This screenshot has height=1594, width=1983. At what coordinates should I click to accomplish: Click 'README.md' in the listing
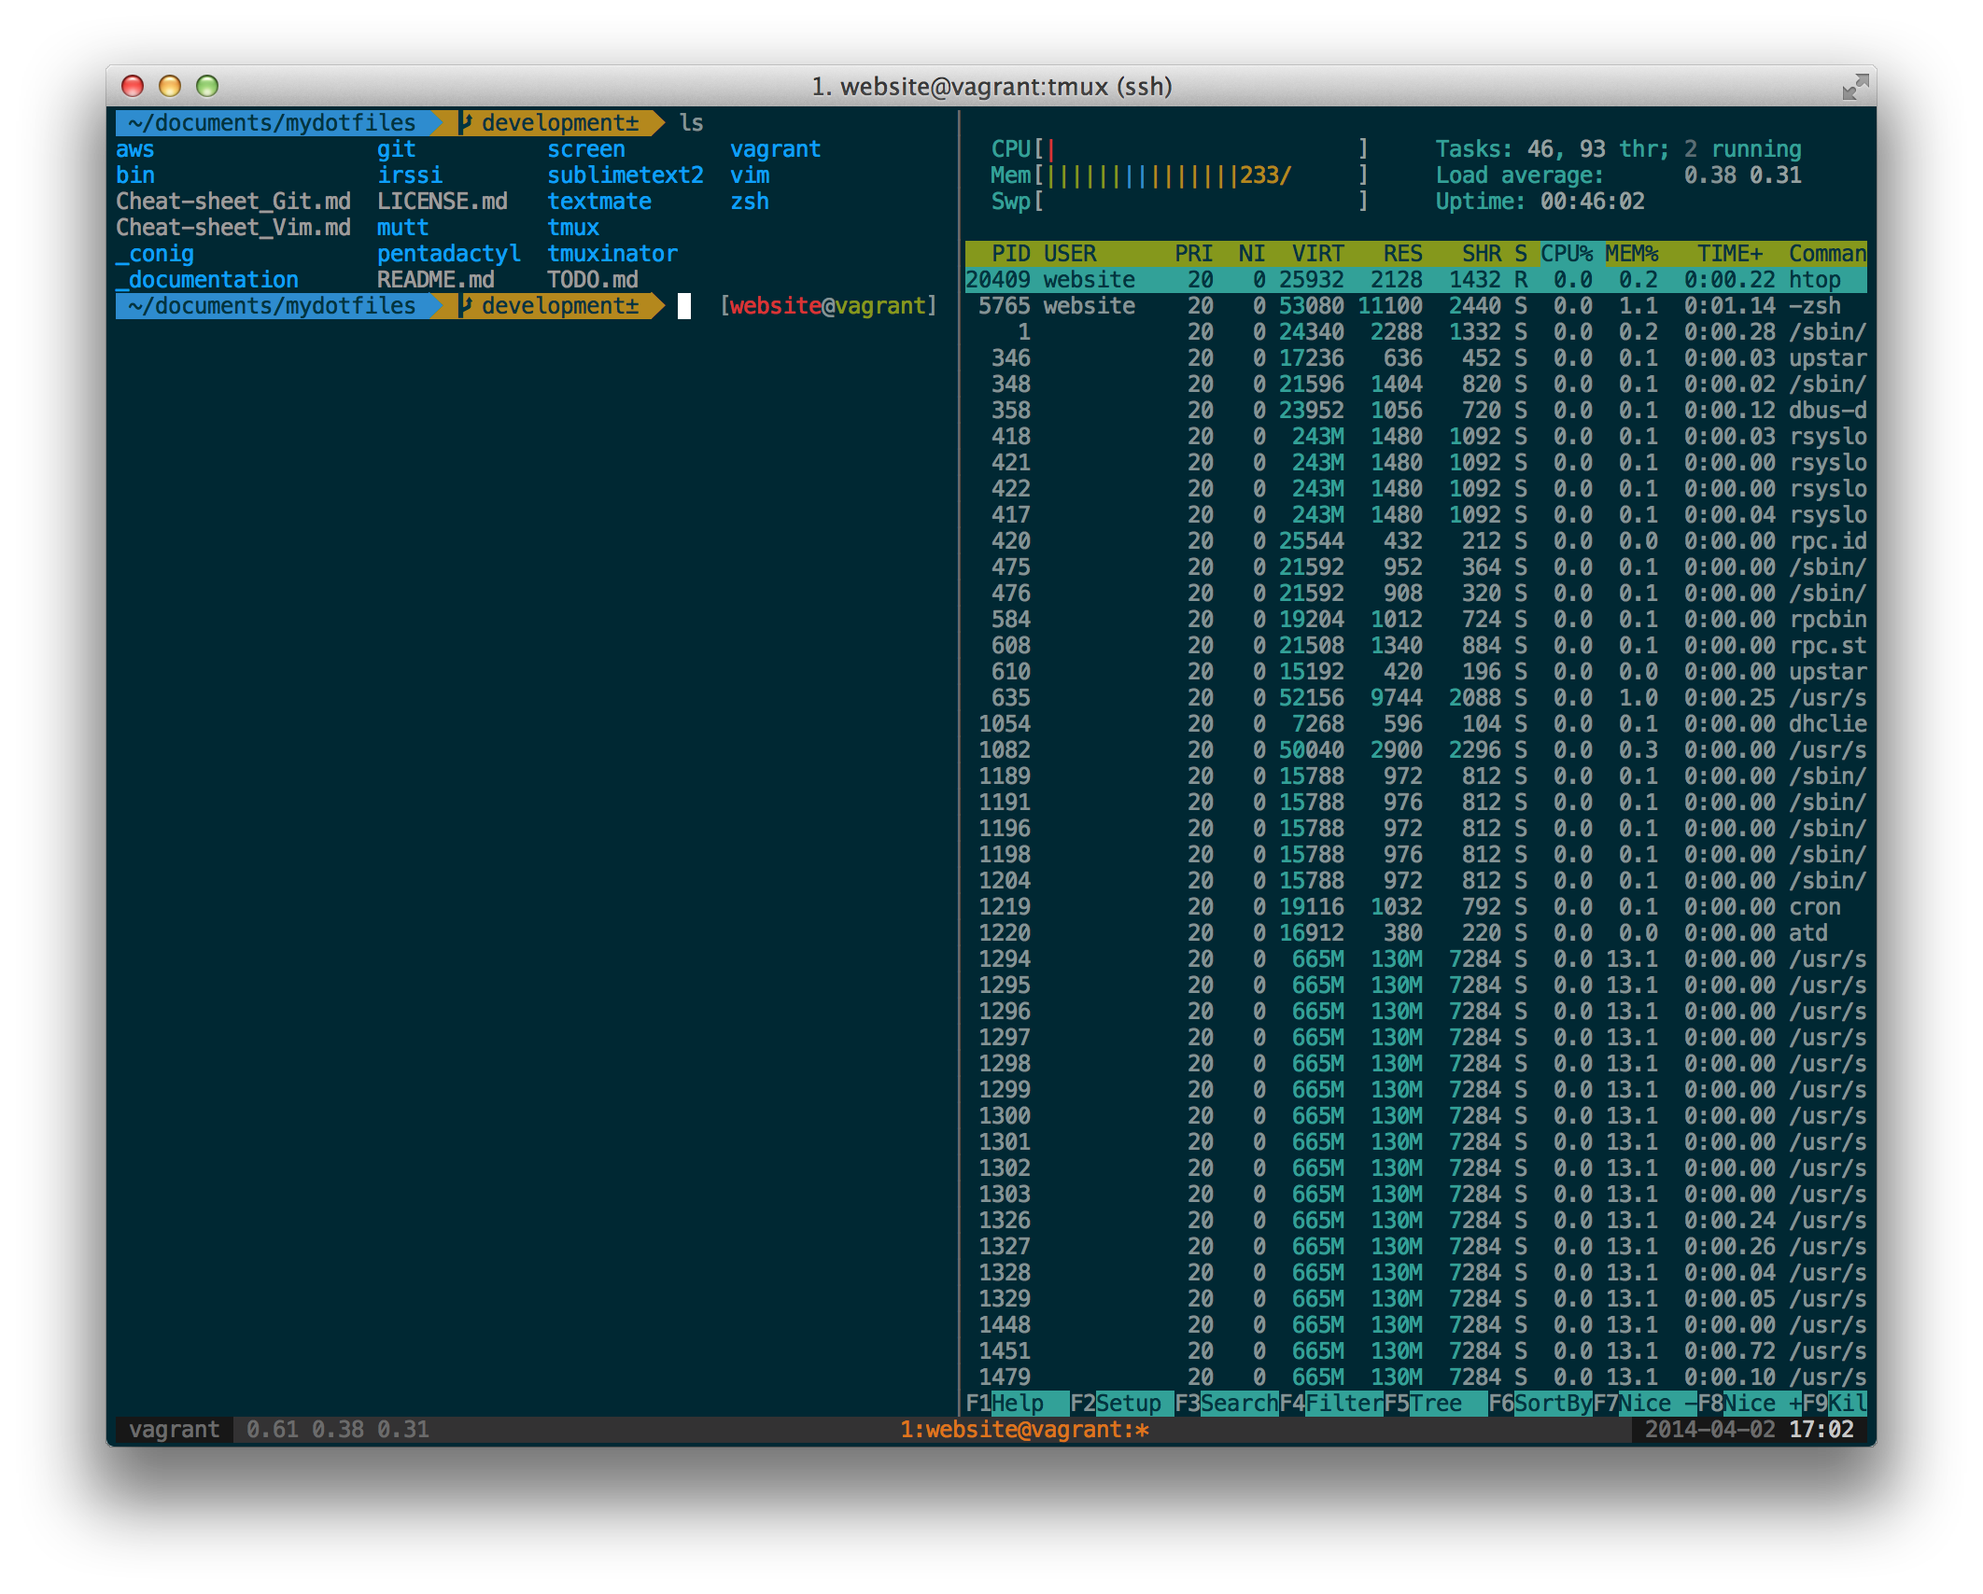(x=436, y=280)
